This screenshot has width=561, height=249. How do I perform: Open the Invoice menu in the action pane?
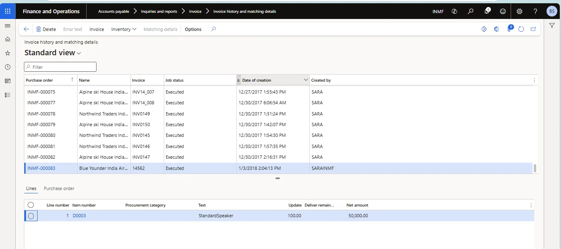click(97, 29)
